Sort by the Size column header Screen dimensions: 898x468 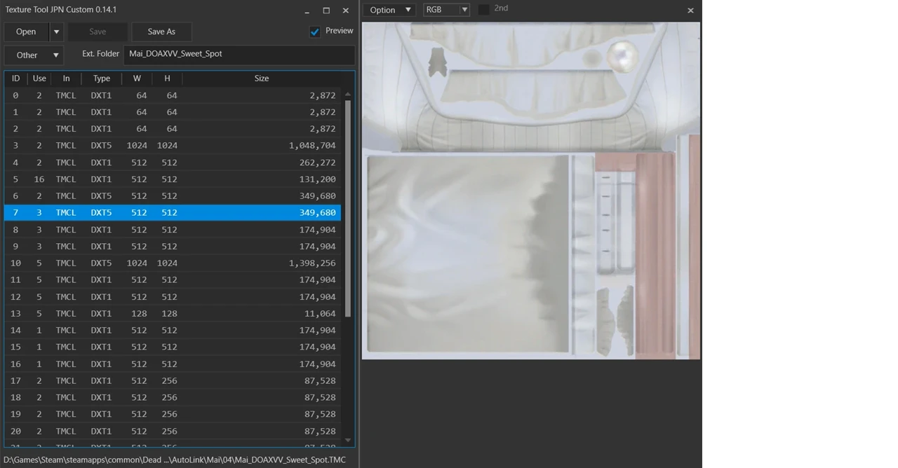pyautogui.click(x=262, y=78)
